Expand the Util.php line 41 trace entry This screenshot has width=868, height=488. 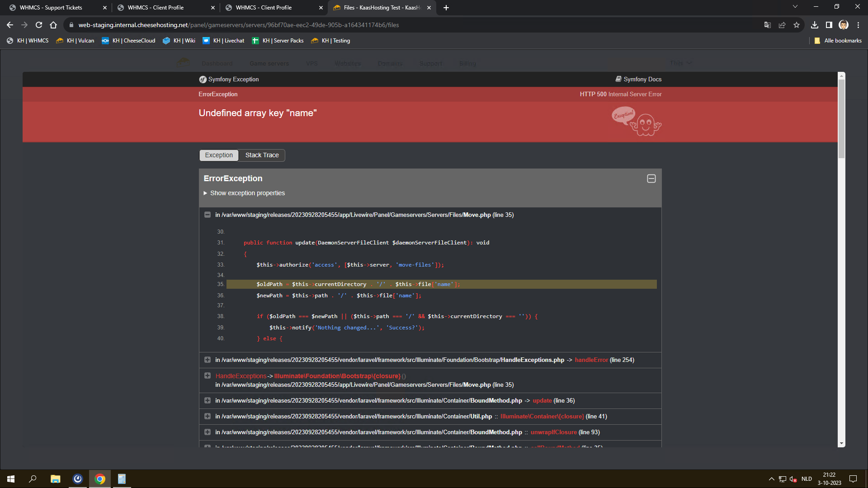click(x=208, y=416)
